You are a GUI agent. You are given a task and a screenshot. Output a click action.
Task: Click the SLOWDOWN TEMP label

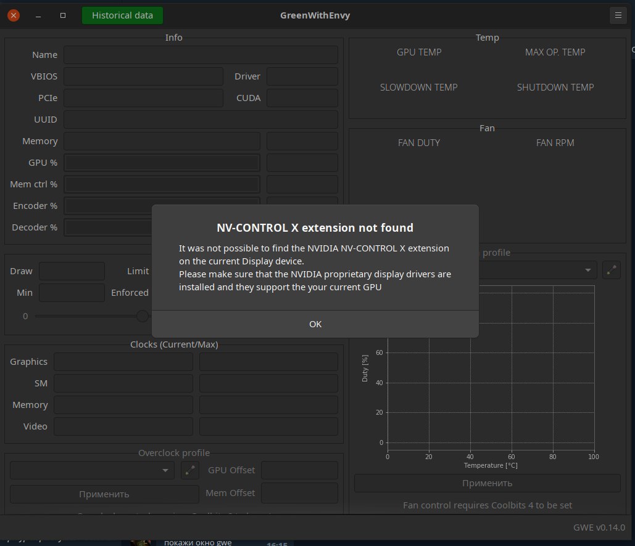point(419,88)
